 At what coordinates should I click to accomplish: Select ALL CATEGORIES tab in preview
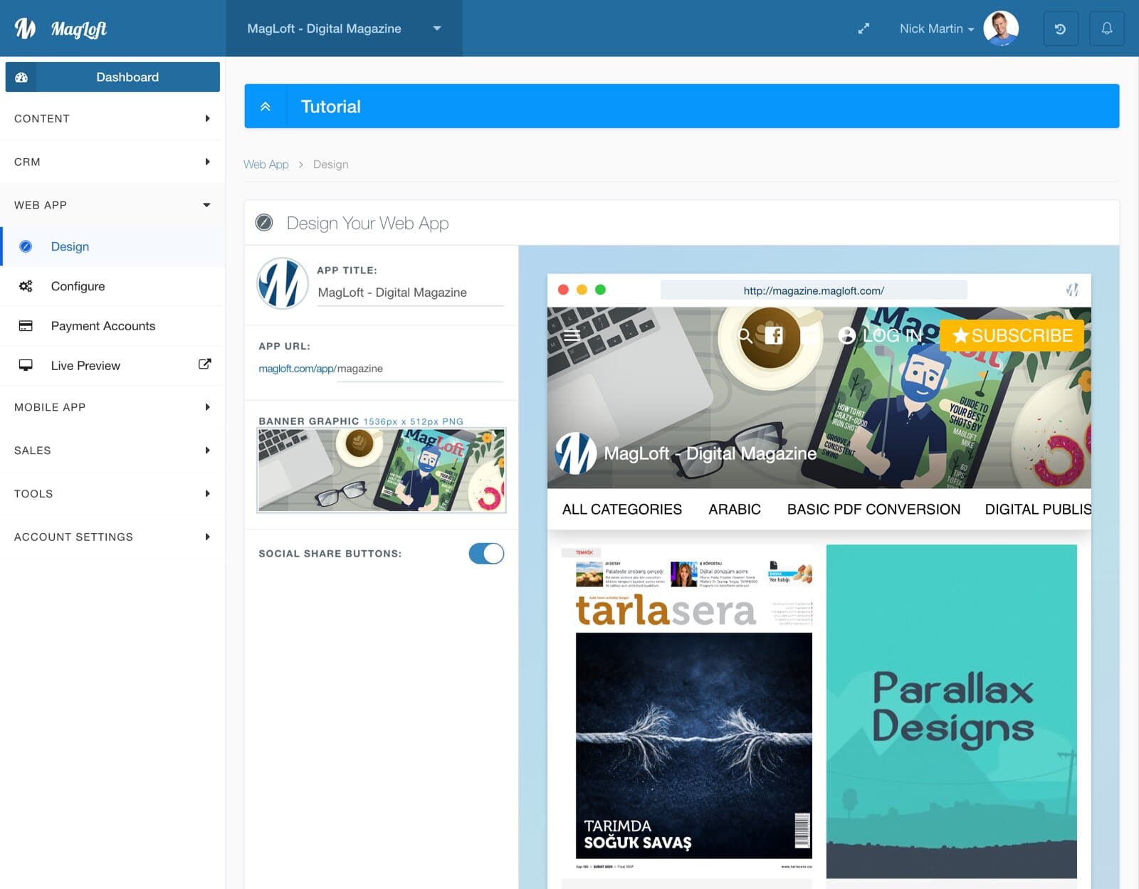(622, 510)
